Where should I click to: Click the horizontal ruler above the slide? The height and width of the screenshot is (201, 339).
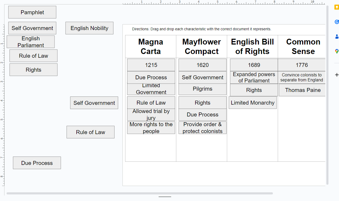coord(224,2)
